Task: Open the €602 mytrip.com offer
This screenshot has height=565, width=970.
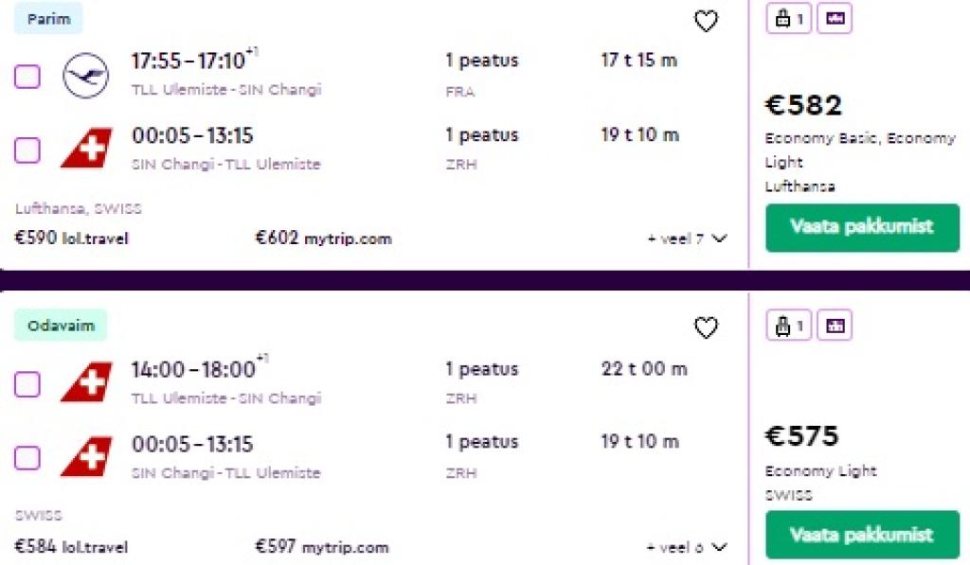Action: pos(323,238)
